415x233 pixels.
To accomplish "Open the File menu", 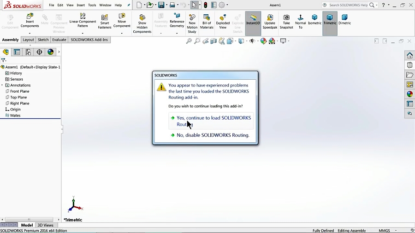I will click(51, 5).
